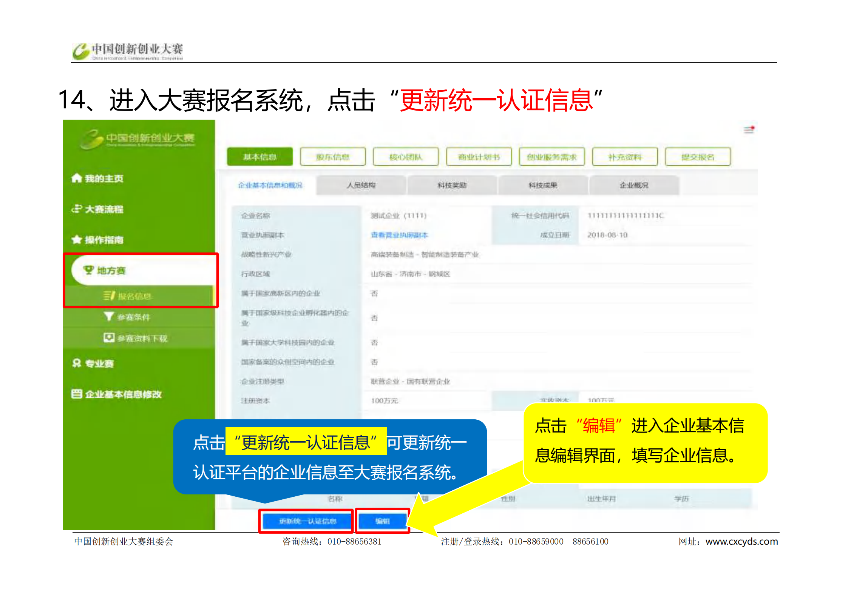This screenshot has height=599, width=848.
Task: Click the home icon beside 我的主页
Action: 77,178
